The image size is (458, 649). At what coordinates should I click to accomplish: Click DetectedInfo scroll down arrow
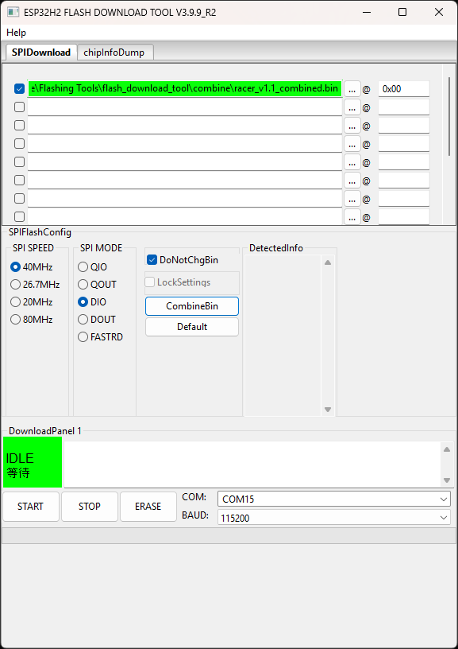coord(328,410)
